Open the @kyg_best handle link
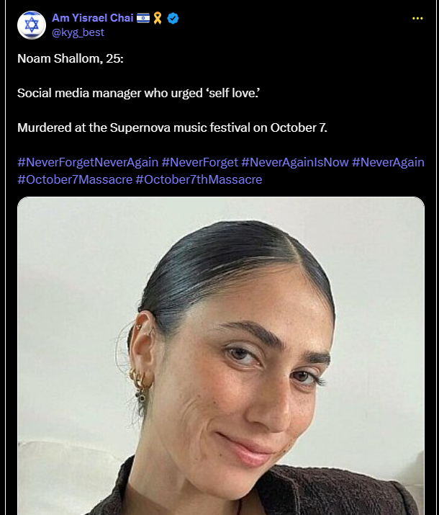This screenshot has height=515, width=439. [x=78, y=32]
